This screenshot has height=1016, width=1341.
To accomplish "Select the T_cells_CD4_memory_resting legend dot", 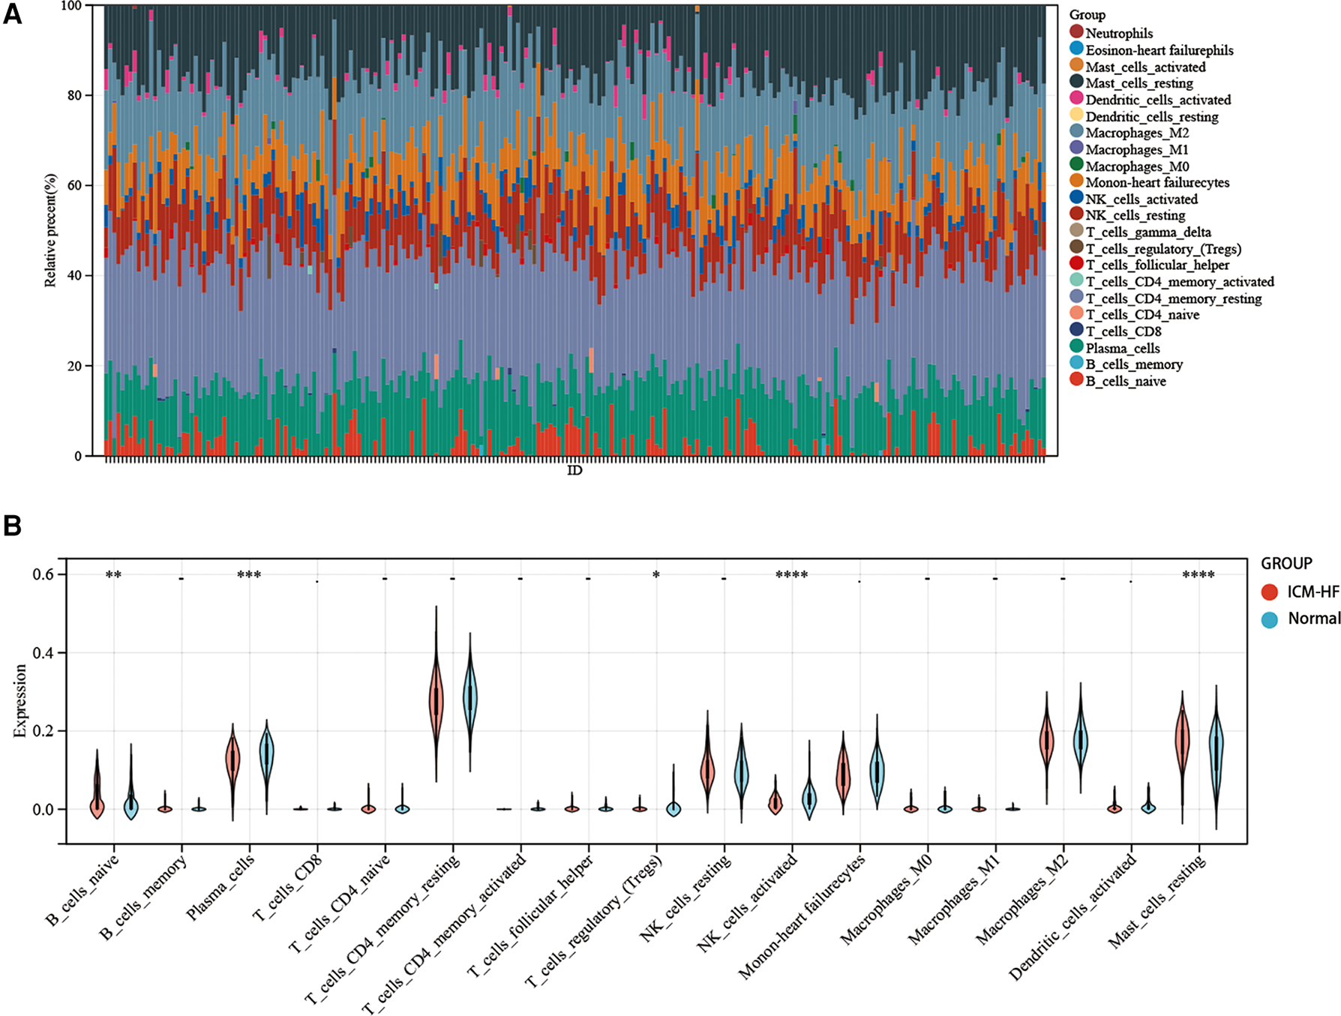I will 1077,297.
